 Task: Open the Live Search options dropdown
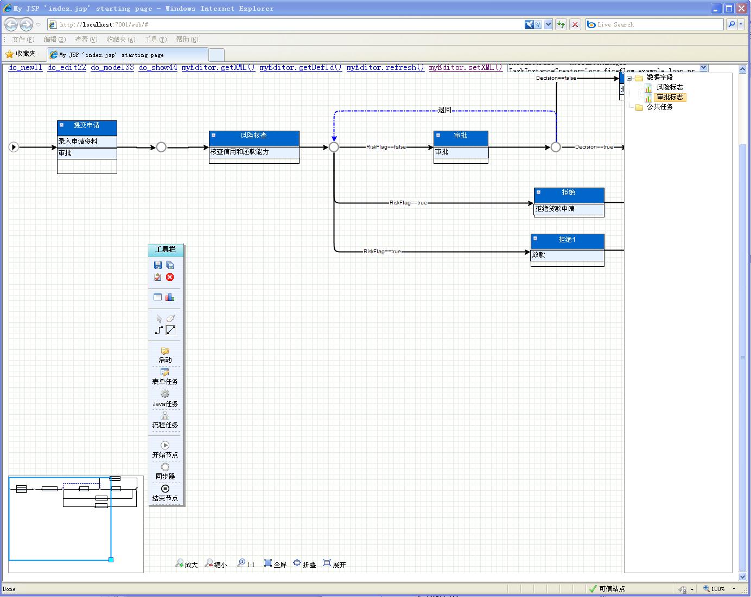(741, 24)
